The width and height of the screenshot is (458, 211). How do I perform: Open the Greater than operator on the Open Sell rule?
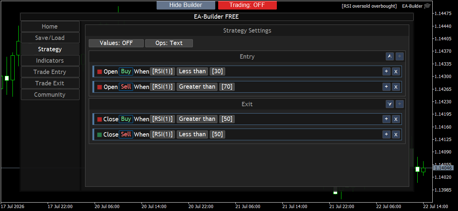click(197, 87)
